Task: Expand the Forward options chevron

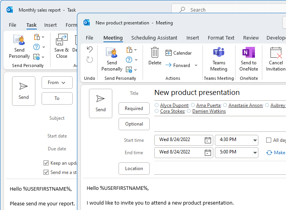Action: pyautogui.click(x=196, y=65)
